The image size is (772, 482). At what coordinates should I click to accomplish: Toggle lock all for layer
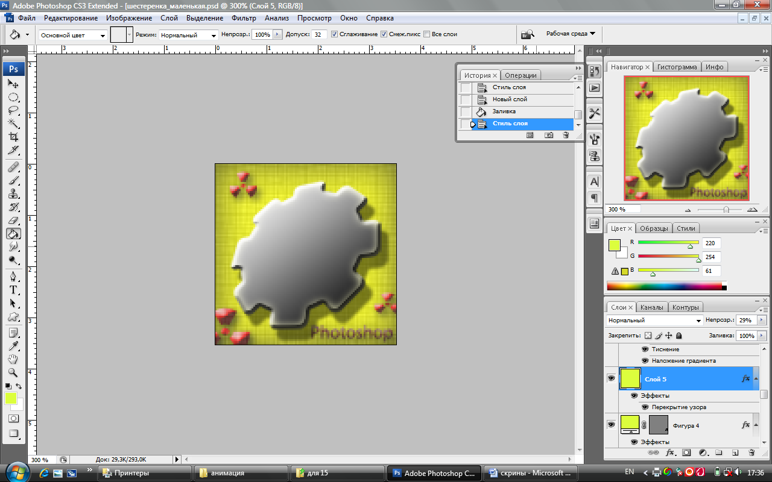pos(679,336)
